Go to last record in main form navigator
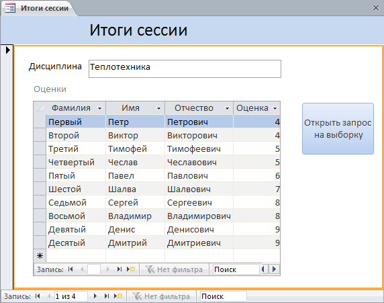 (107, 296)
